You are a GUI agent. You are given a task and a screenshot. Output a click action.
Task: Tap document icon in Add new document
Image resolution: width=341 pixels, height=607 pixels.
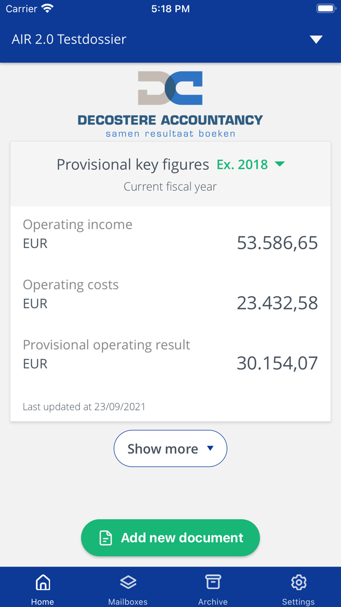point(106,538)
